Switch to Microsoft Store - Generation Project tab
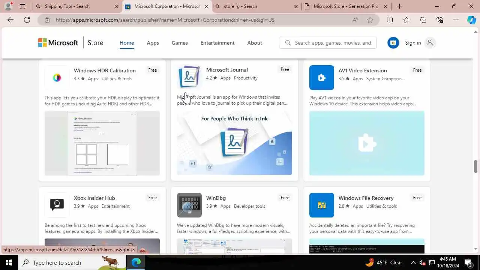The height and width of the screenshot is (270, 480). click(347, 6)
